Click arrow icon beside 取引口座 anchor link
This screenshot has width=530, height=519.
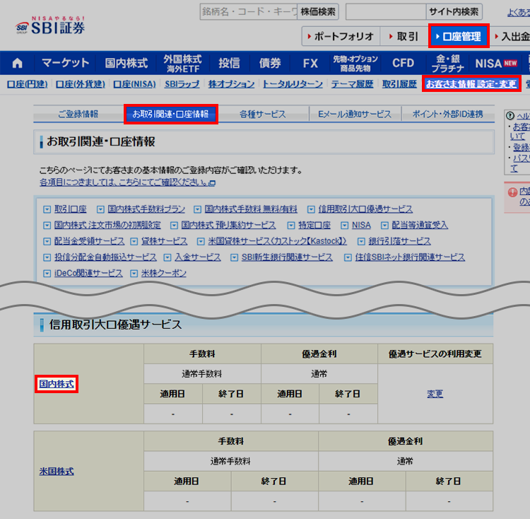pyautogui.click(x=47, y=209)
